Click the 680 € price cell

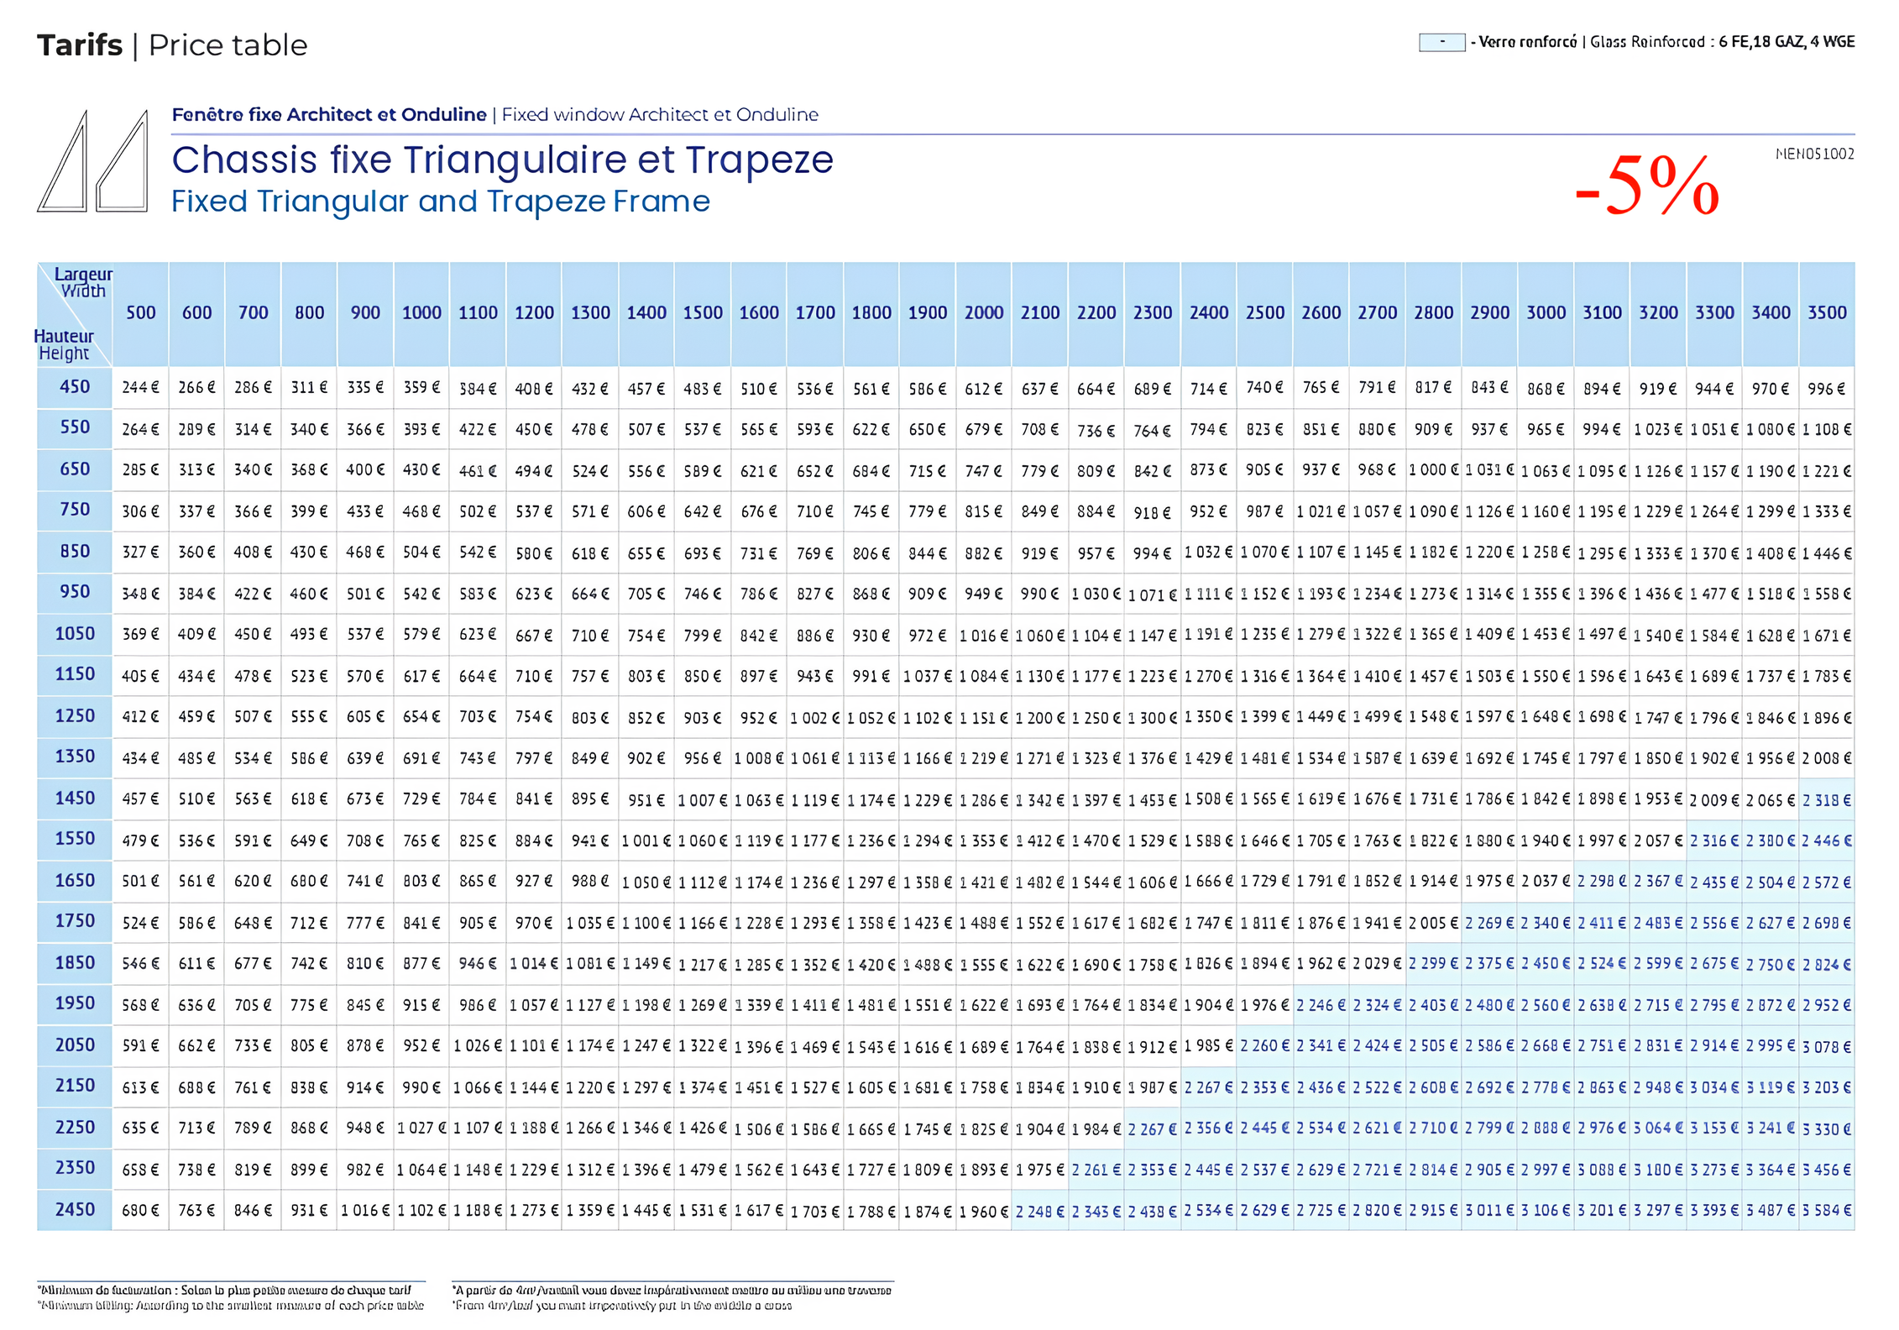click(x=140, y=1211)
